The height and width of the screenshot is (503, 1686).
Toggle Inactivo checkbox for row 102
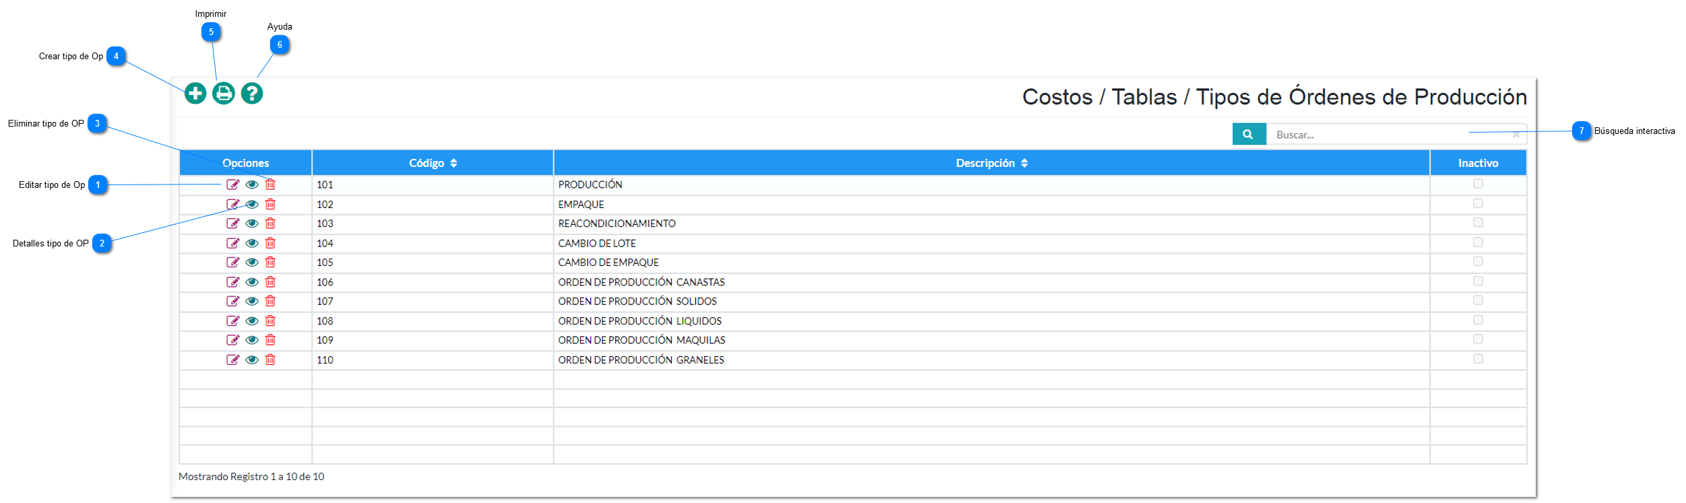1478,203
